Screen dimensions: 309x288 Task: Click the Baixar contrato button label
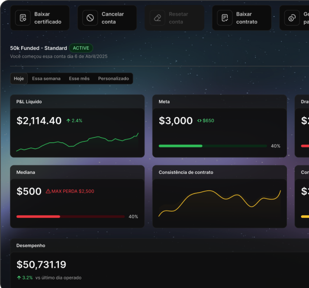[x=247, y=18]
